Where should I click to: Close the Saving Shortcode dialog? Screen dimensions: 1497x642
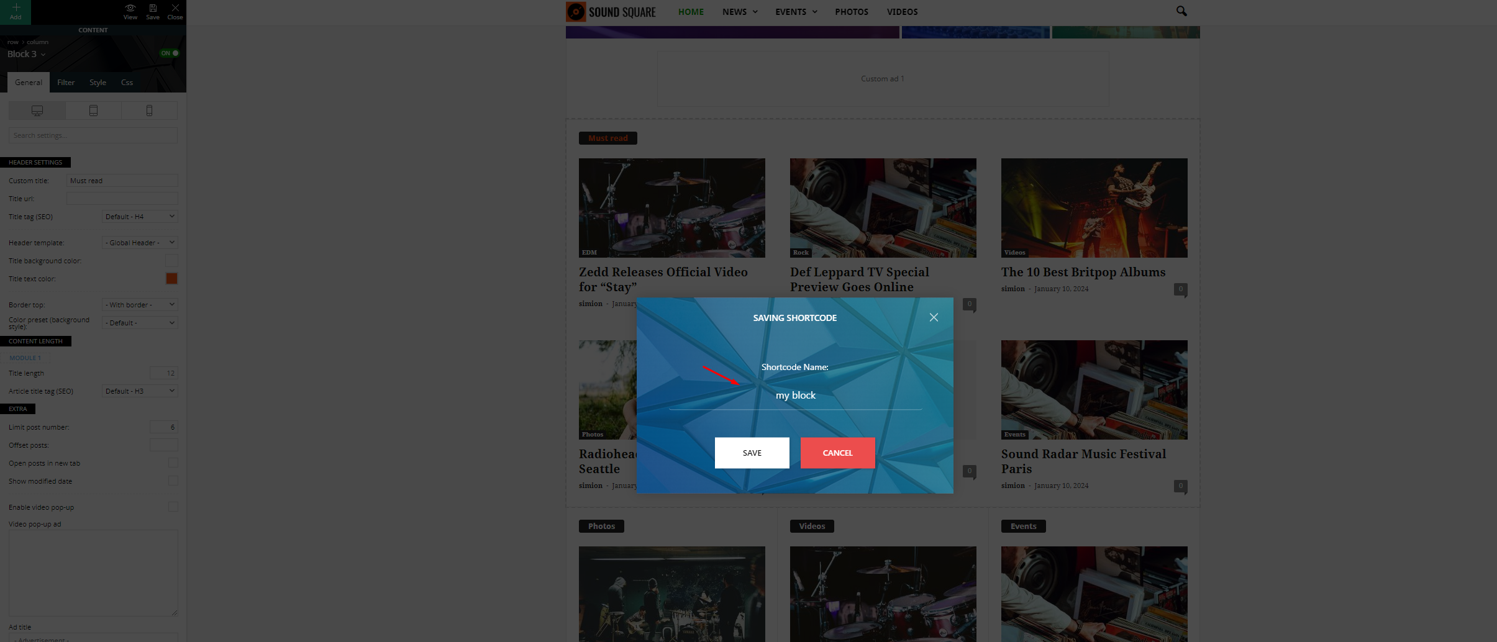[x=933, y=317]
